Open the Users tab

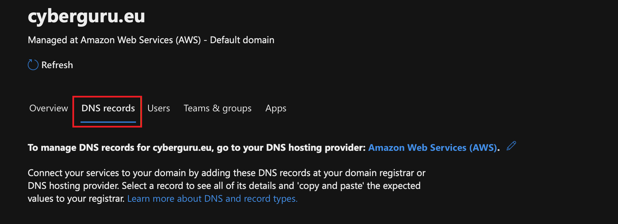159,108
